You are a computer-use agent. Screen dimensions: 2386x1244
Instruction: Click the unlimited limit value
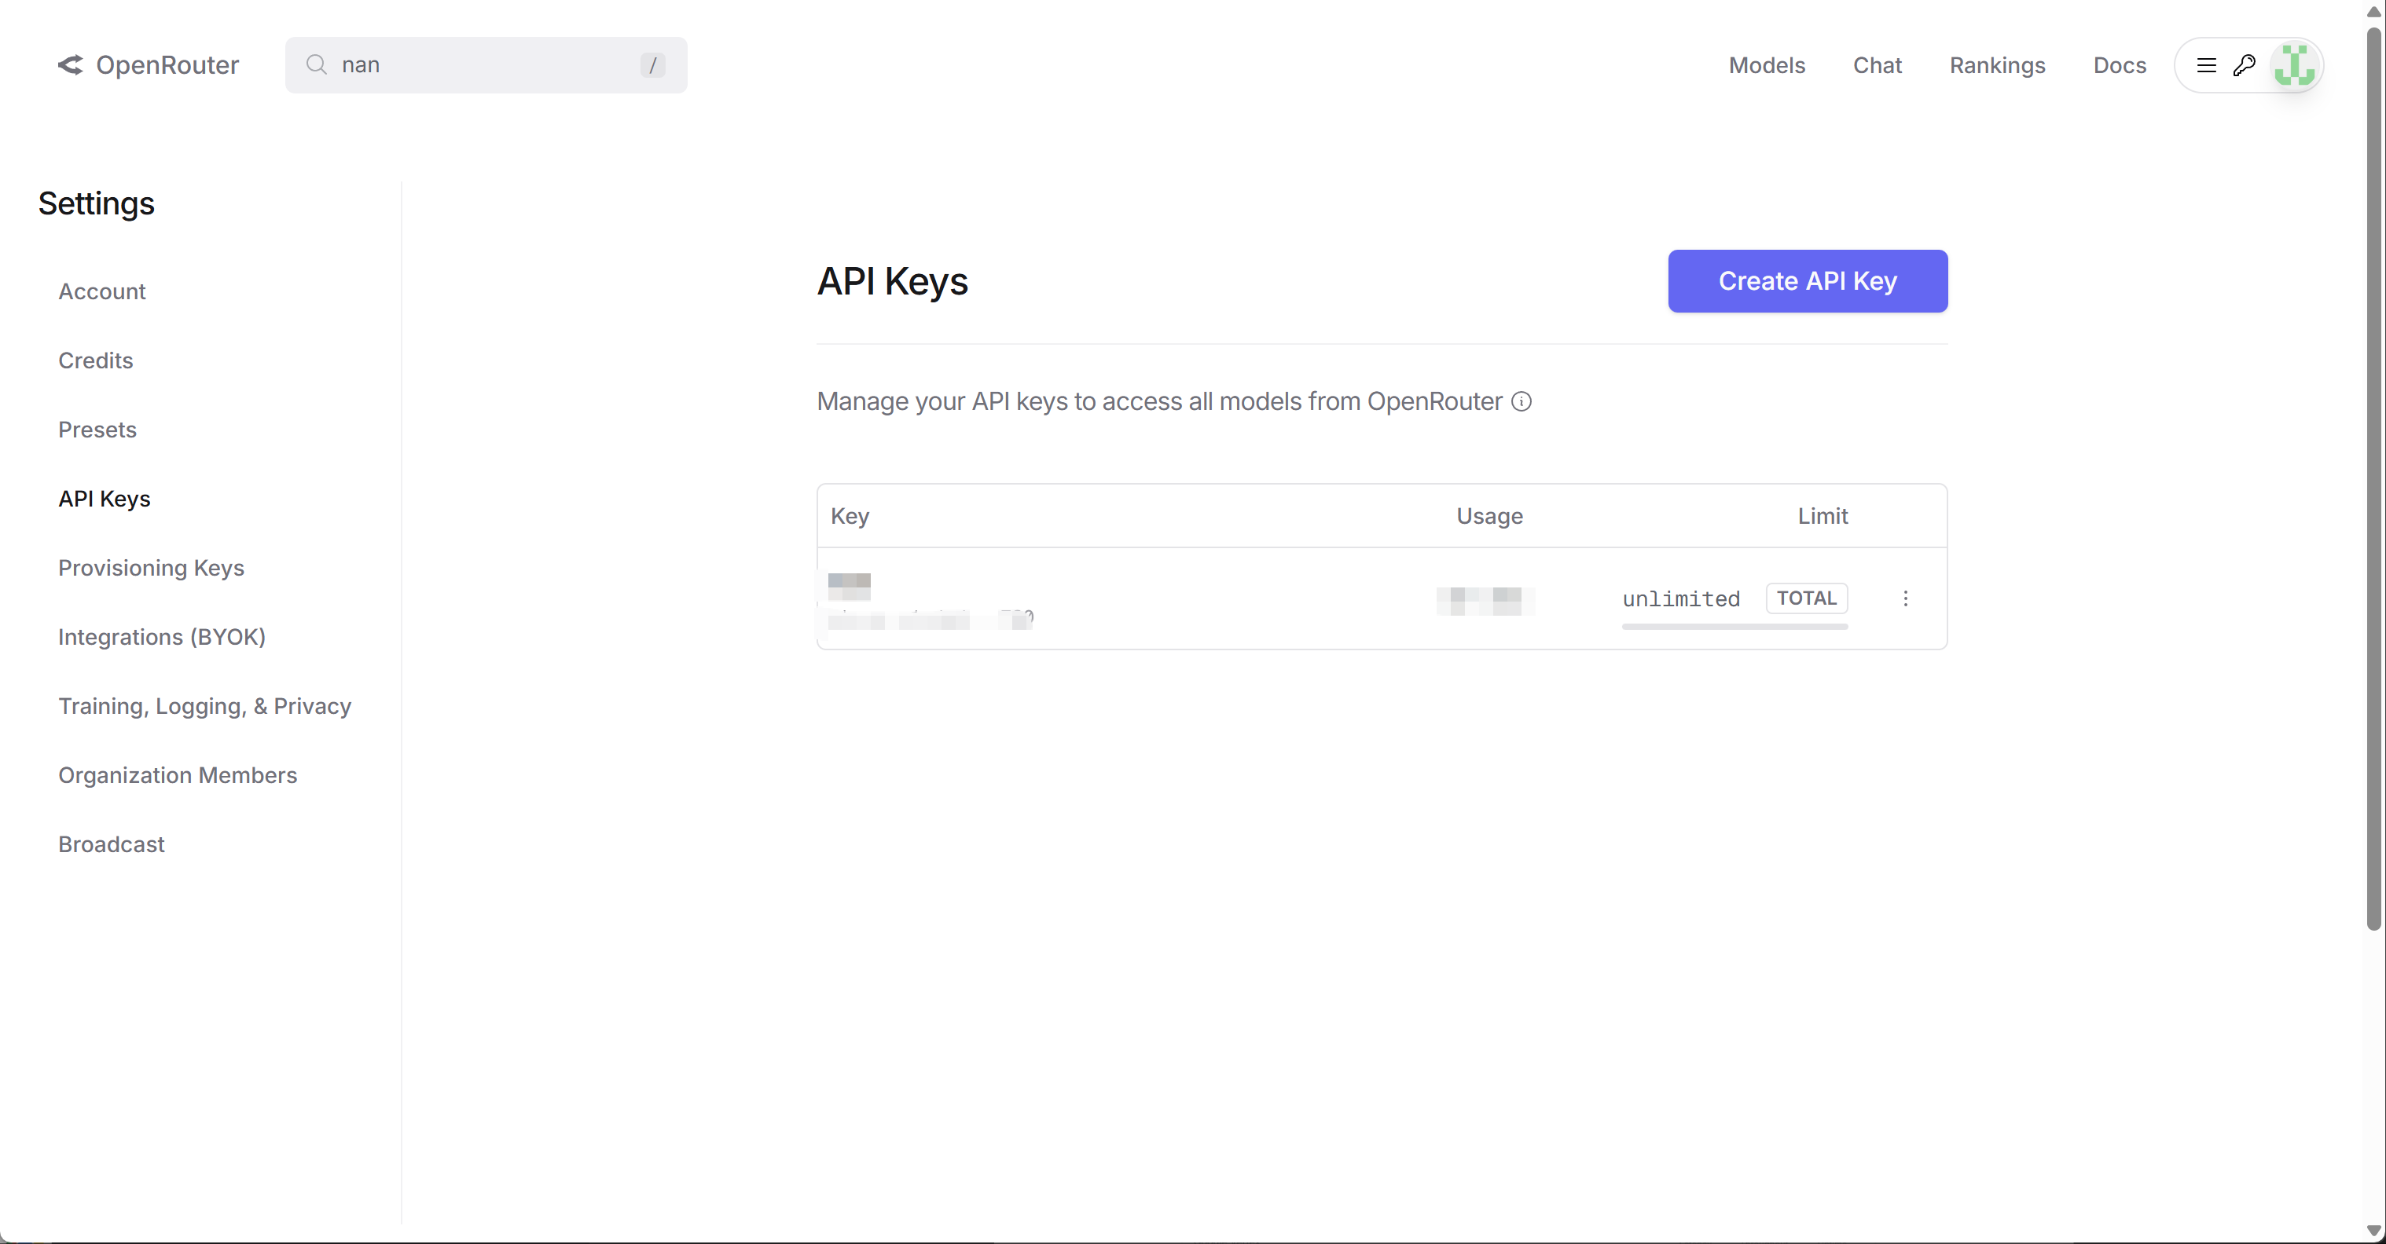tap(1681, 599)
